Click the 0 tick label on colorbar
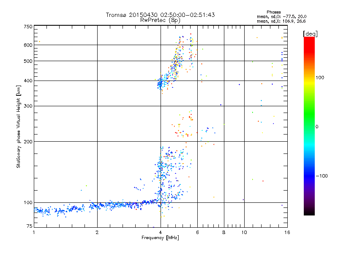This screenshot has width=338, height=253. 317,126
